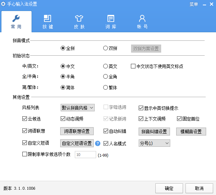Viewport: 216px width, 195px height.
Task: Go to the 帐号 account tab
Action: click(142, 22)
